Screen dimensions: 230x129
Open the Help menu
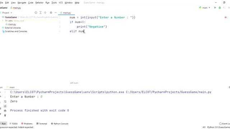(x=77, y=3)
